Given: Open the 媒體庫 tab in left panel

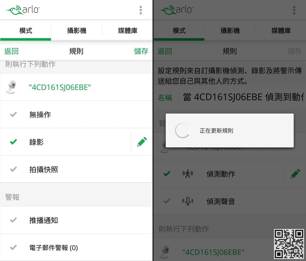Looking at the screenshot, I should (x=127, y=31).
